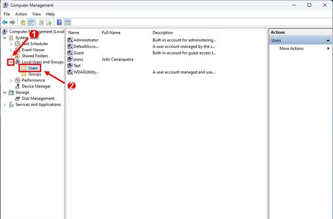Select the Test user account icon
Viewport: 333px width, 219px height.
(70, 66)
